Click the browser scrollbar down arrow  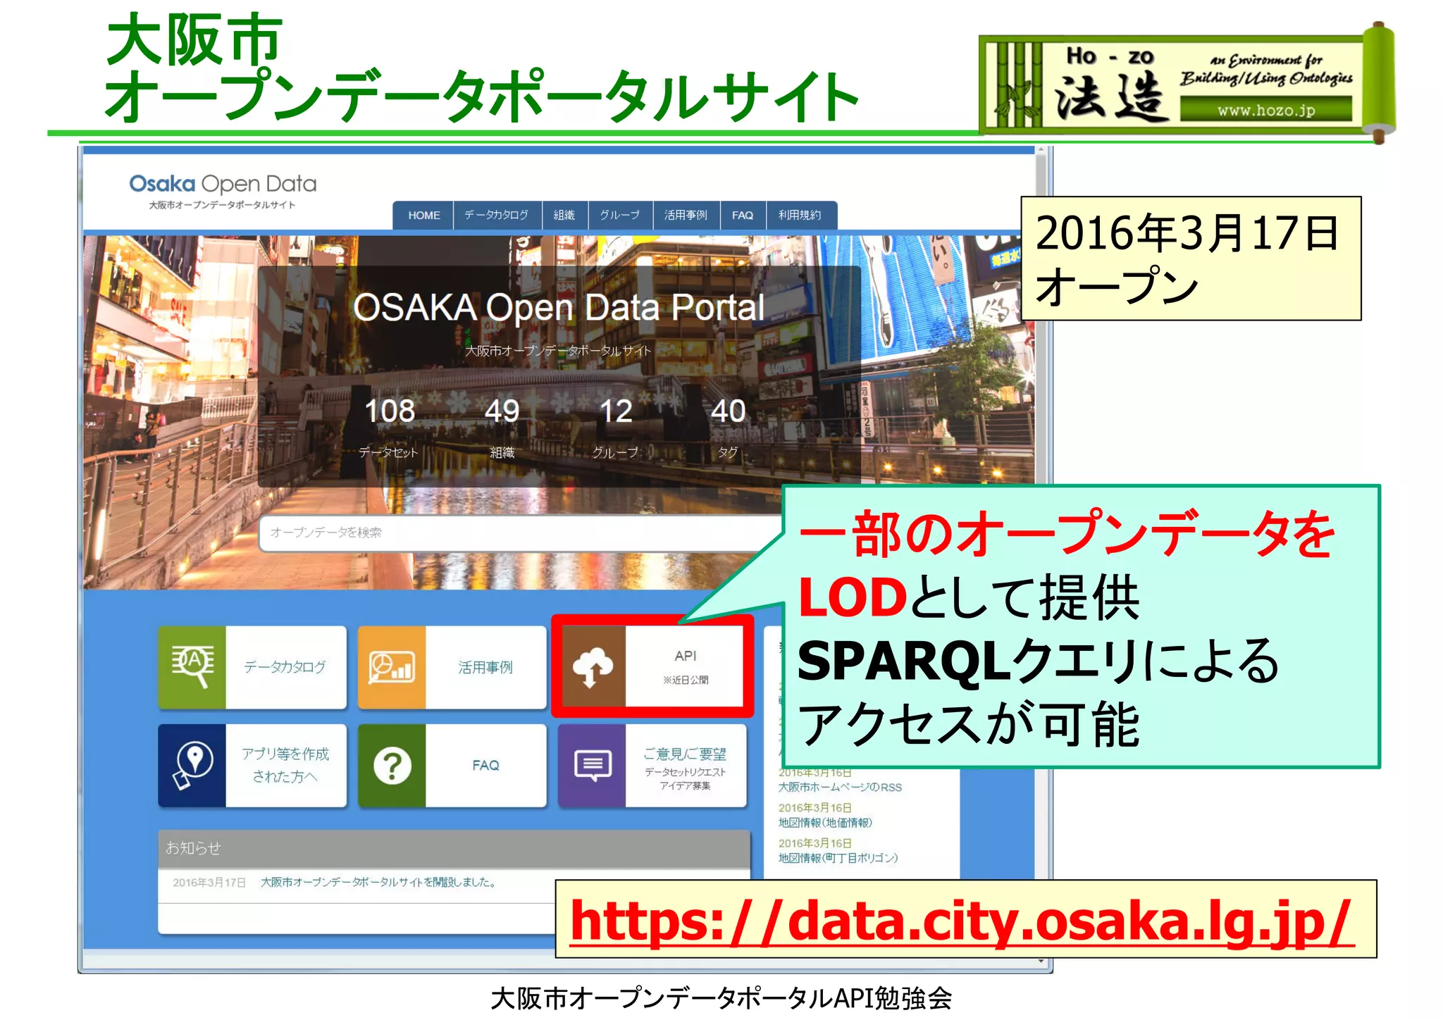(x=1041, y=961)
